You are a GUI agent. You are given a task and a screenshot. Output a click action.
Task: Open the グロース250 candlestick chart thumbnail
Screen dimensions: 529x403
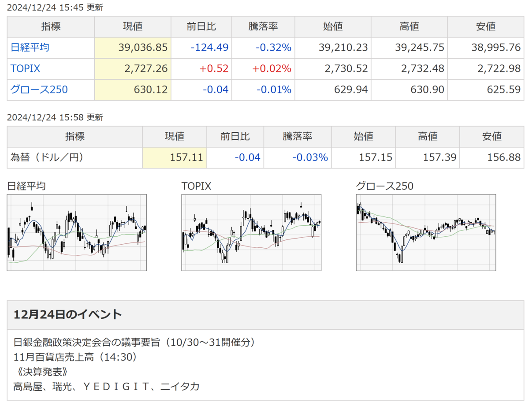(x=426, y=232)
